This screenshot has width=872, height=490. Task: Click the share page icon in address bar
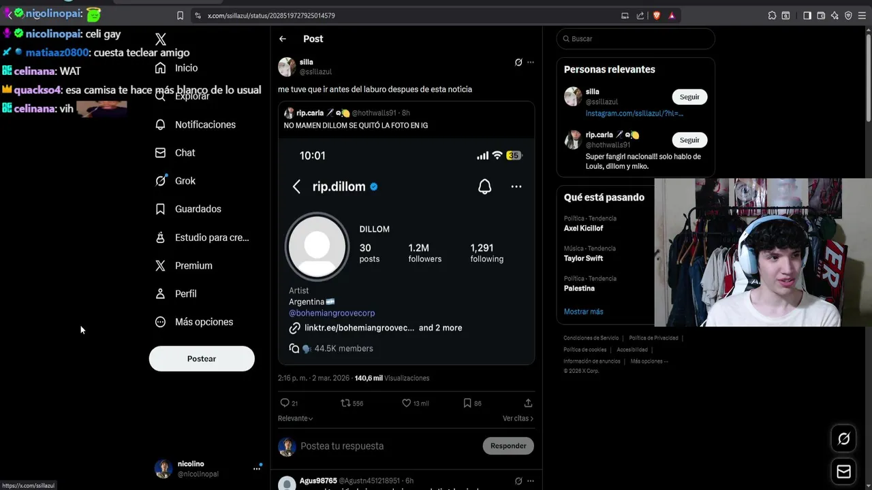click(x=640, y=16)
